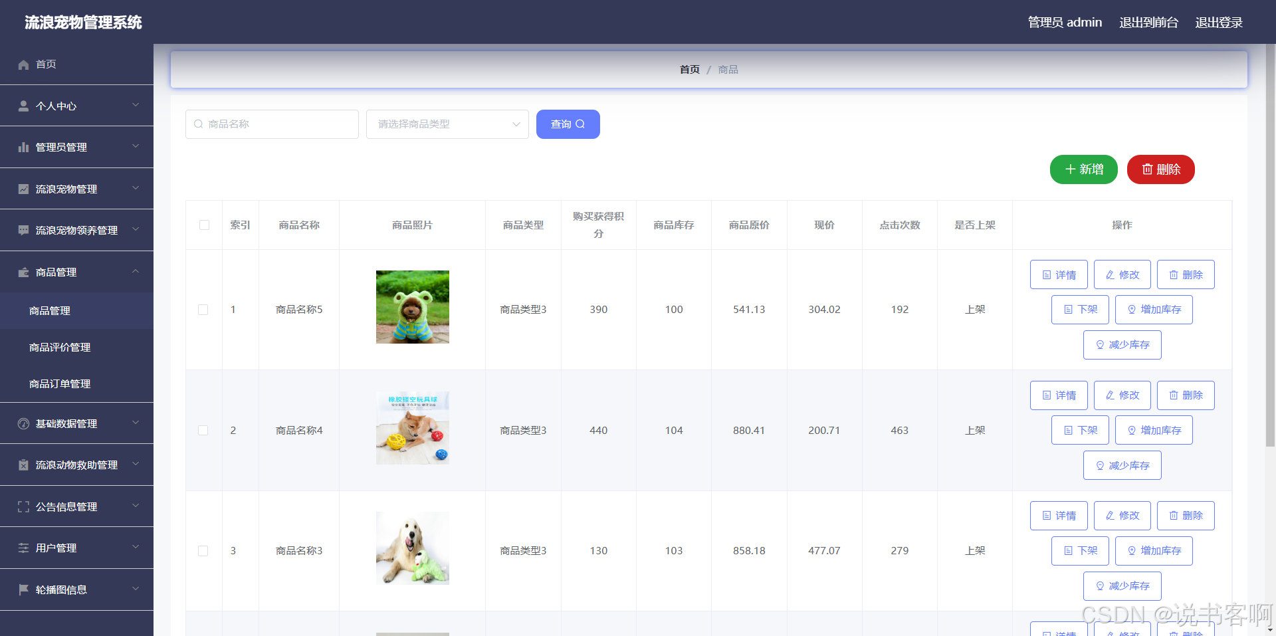
Task: Click the clipboard icon beside 流浪动物救助管理
Action: pos(23,465)
